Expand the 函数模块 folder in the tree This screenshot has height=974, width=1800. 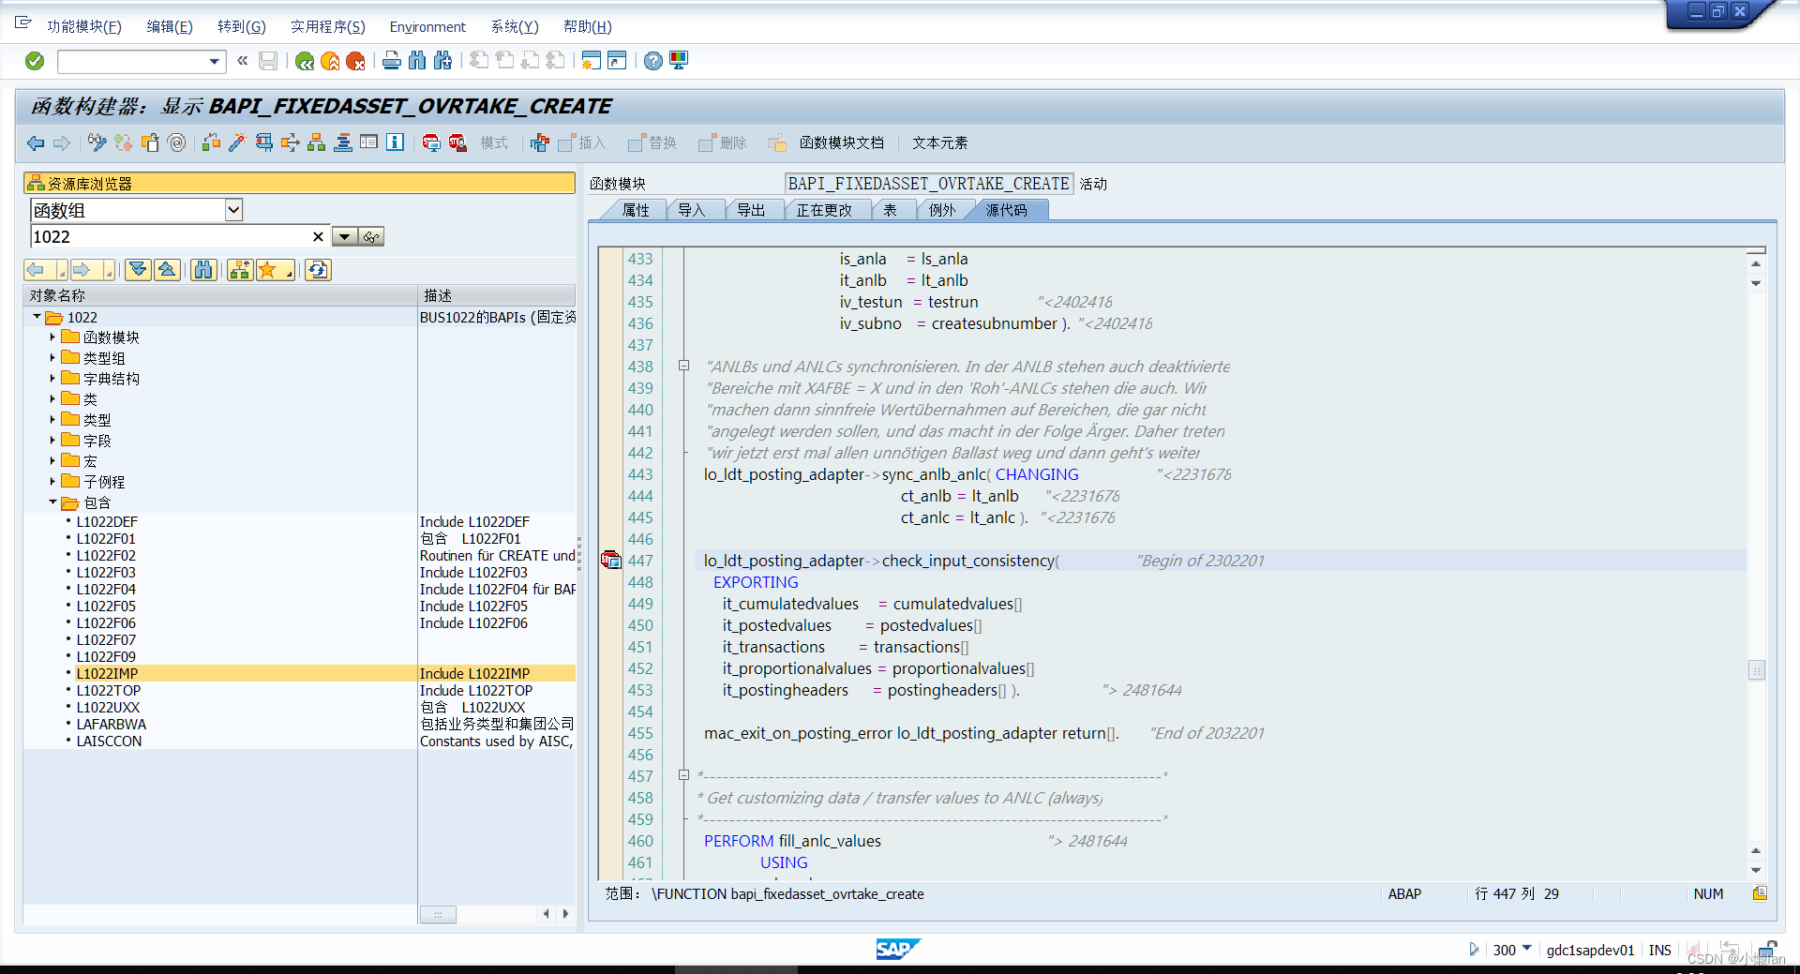point(53,337)
